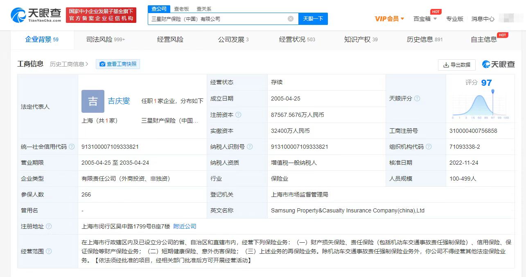
Task: Click the help icon beside 经营范围
Action: 49,252
